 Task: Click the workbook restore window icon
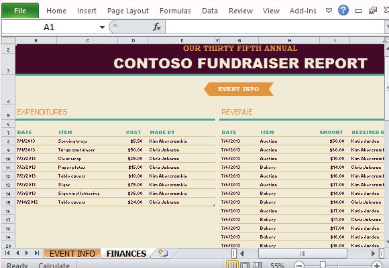point(373,11)
